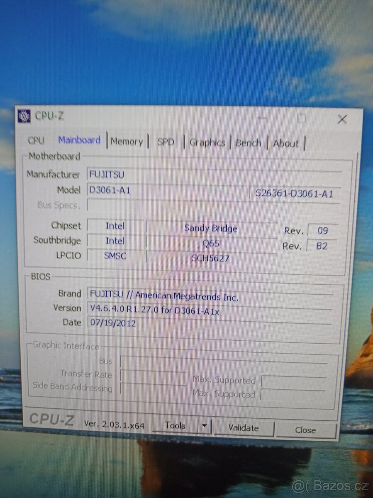This screenshot has height=498, width=373.
Task: Open the Tools dropdown arrow
Action: 204,425
